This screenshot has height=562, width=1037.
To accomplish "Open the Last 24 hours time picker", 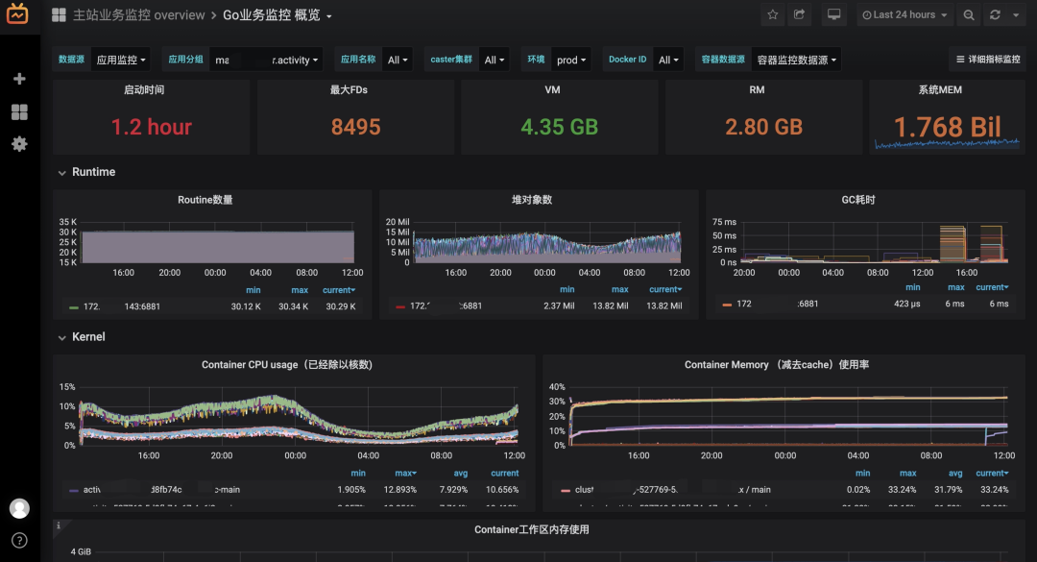I will [x=904, y=15].
